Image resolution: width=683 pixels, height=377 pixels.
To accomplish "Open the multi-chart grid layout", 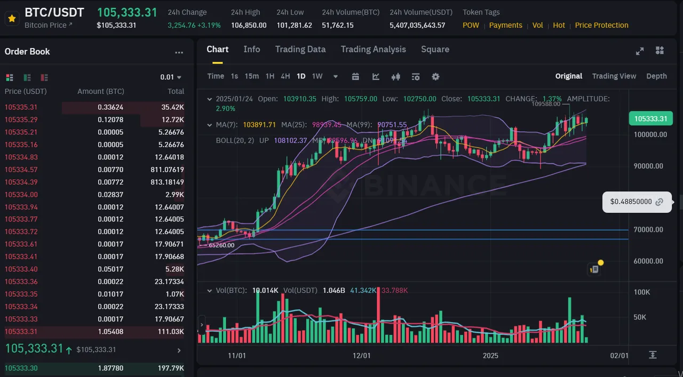I will click(x=660, y=50).
